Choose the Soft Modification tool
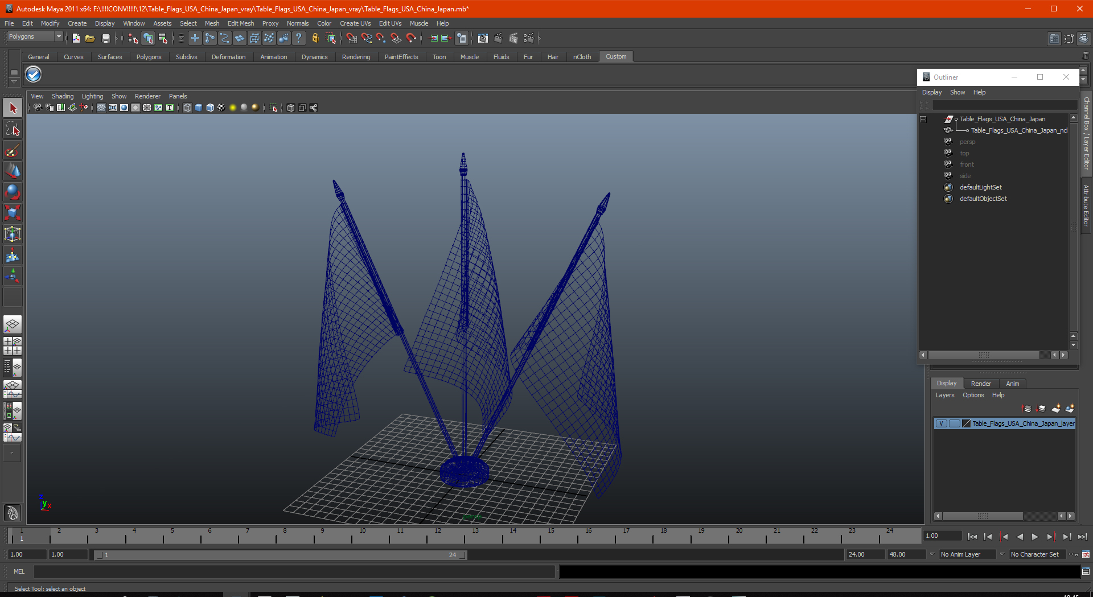The height and width of the screenshot is (597, 1093). (13, 256)
